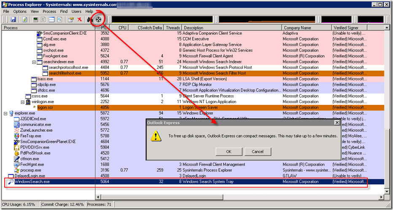Screen dimensions: 393x210
Task: Select the communicator.exe process
Action: coord(35,125)
